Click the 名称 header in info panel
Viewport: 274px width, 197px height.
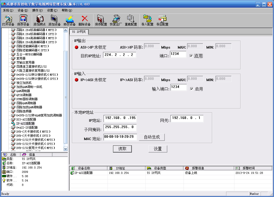coord(11,155)
